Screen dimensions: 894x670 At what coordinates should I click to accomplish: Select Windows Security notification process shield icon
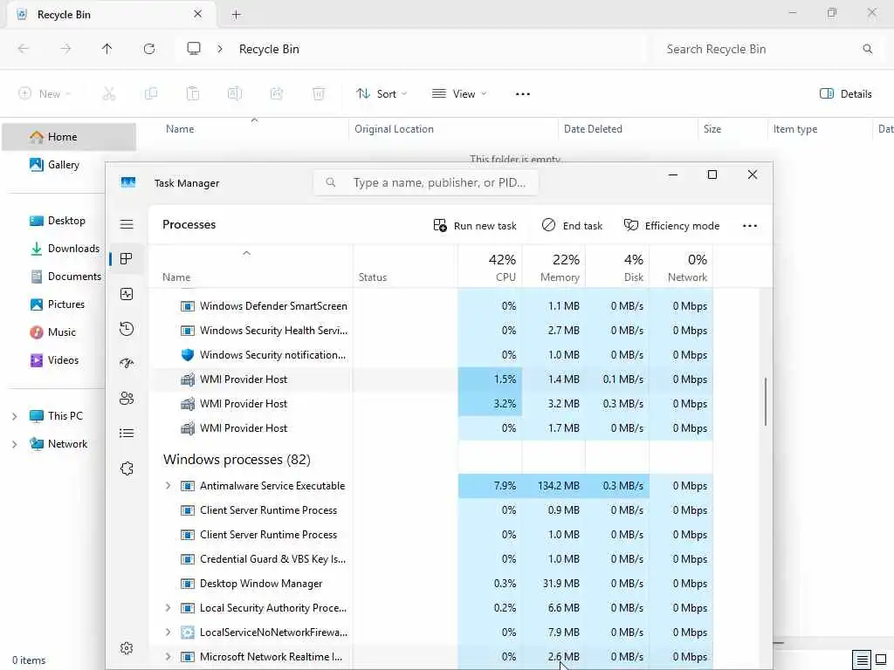(x=188, y=355)
